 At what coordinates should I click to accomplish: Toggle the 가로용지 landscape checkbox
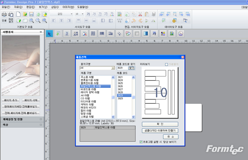tap(167, 64)
